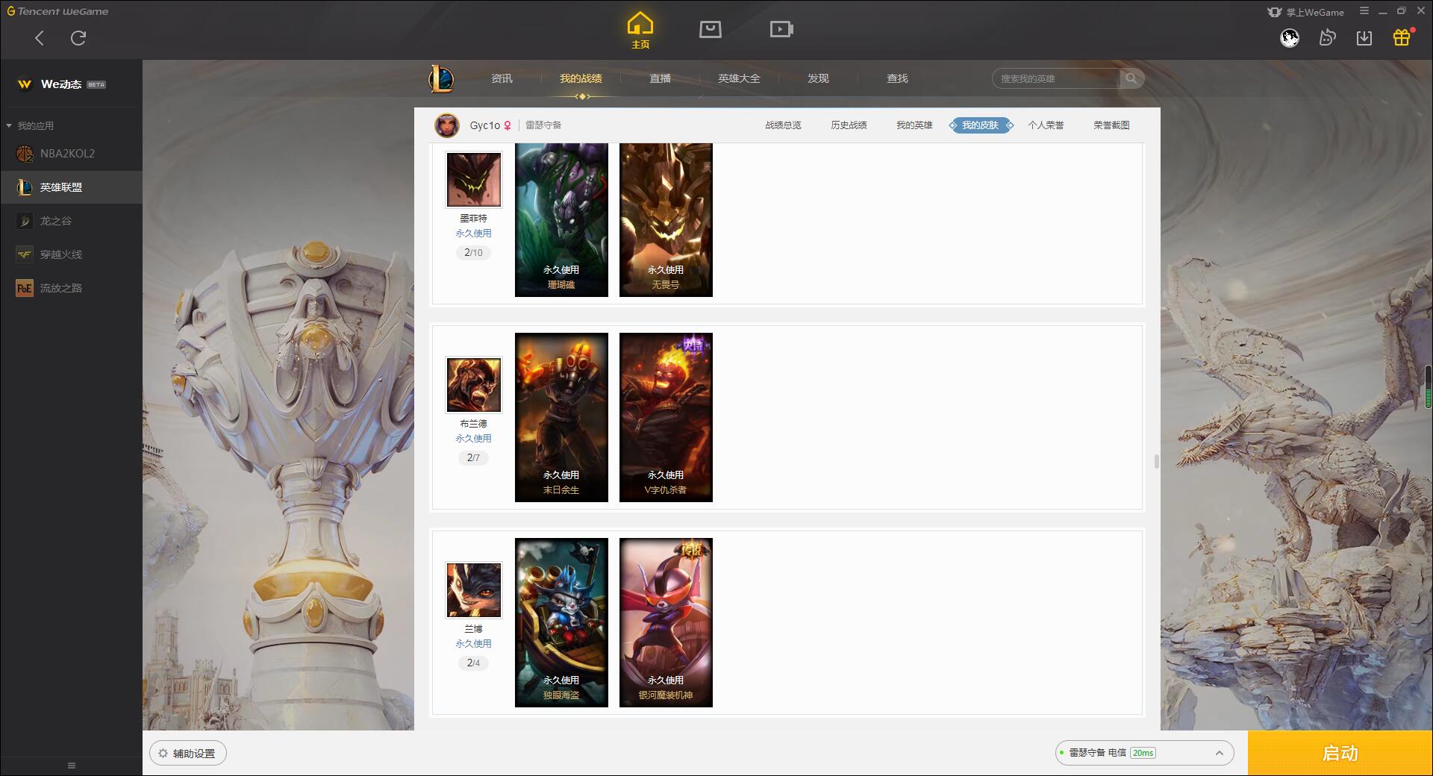Open the store bag icon in the top bar
This screenshot has width=1433, height=776.
[710, 29]
